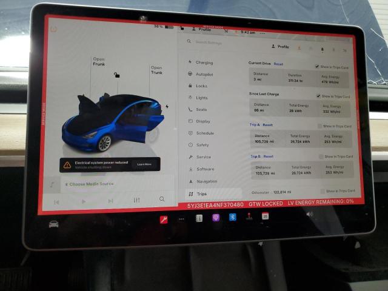Click the Navigation arrow sidebar icon
This screenshot has width=388, height=291.
[x=191, y=181]
